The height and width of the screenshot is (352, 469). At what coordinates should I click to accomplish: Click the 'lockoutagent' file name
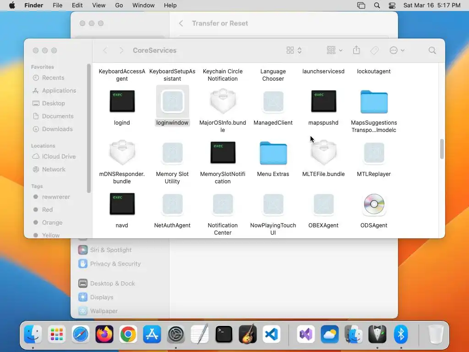coord(374,71)
